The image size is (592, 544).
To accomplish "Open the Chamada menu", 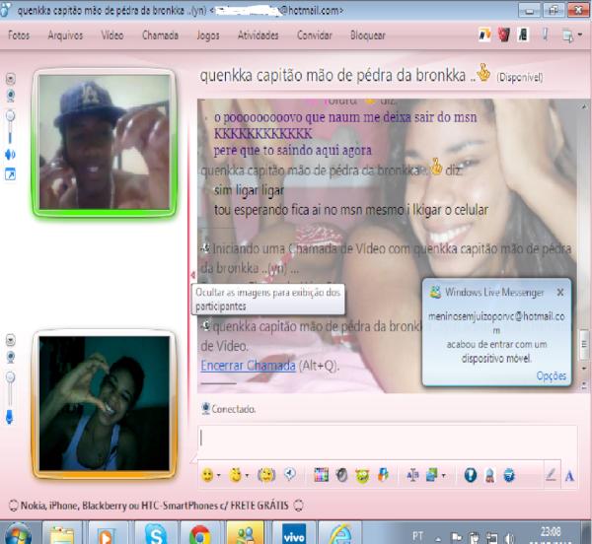I will point(160,35).
